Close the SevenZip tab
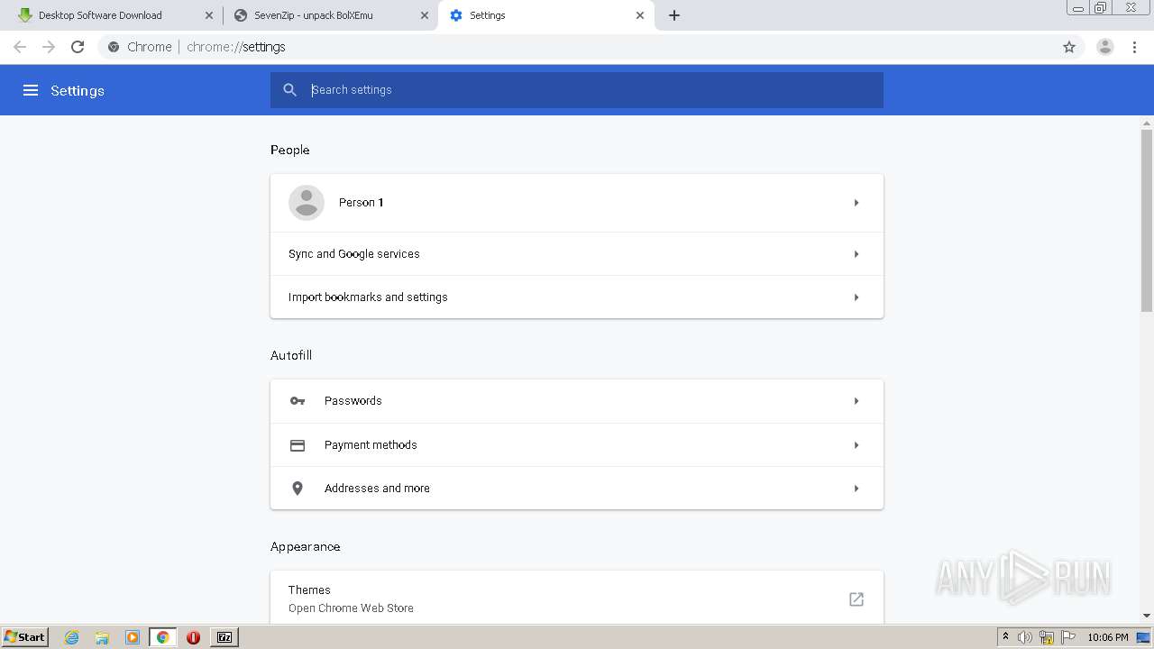Viewport: 1154px width, 649px height. coord(425,15)
